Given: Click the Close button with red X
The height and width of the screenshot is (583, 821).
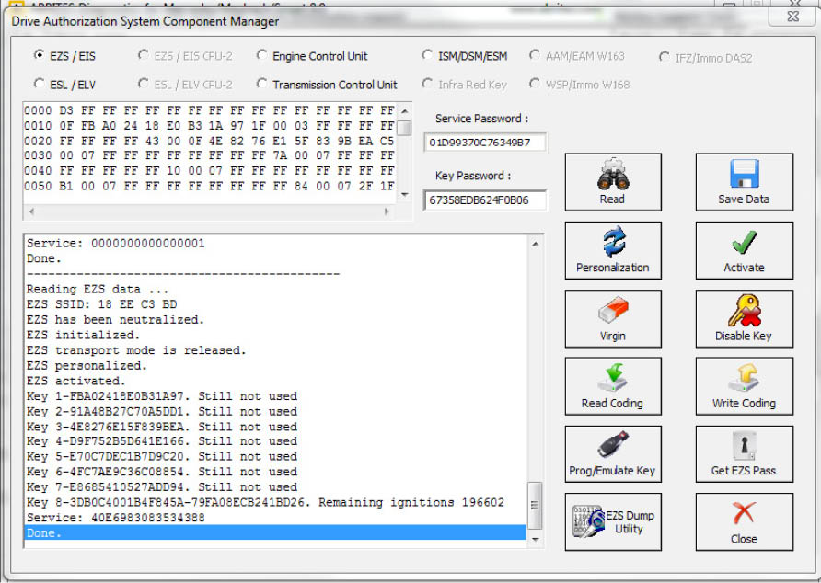Looking at the screenshot, I should [x=744, y=522].
